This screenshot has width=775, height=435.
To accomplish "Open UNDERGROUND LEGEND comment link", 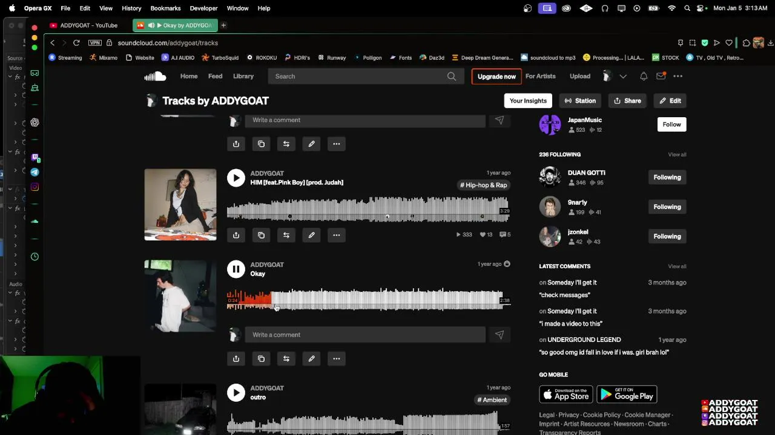I will pyautogui.click(x=584, y=340).
